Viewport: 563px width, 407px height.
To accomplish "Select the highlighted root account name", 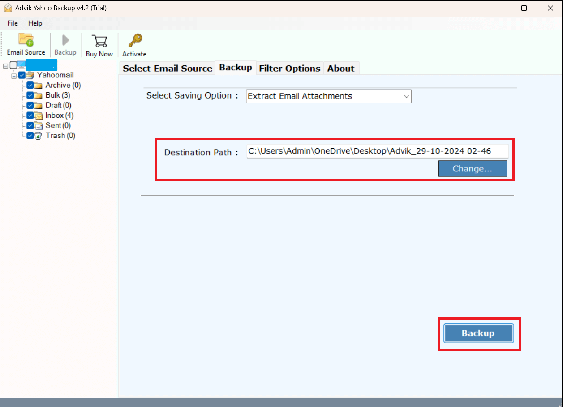I will [42, 65].
